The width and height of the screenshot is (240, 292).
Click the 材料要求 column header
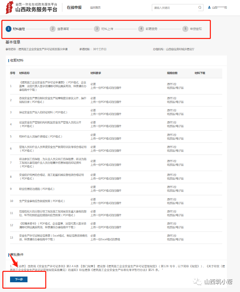click(96, 73)
